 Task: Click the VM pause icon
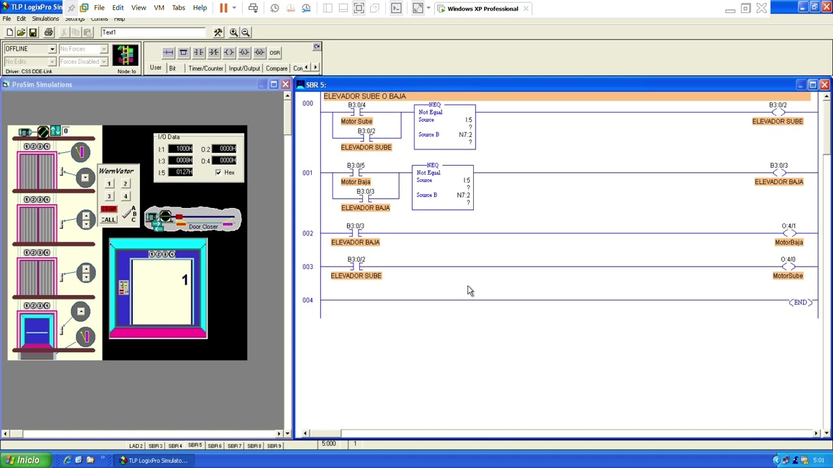click(223, 8)
